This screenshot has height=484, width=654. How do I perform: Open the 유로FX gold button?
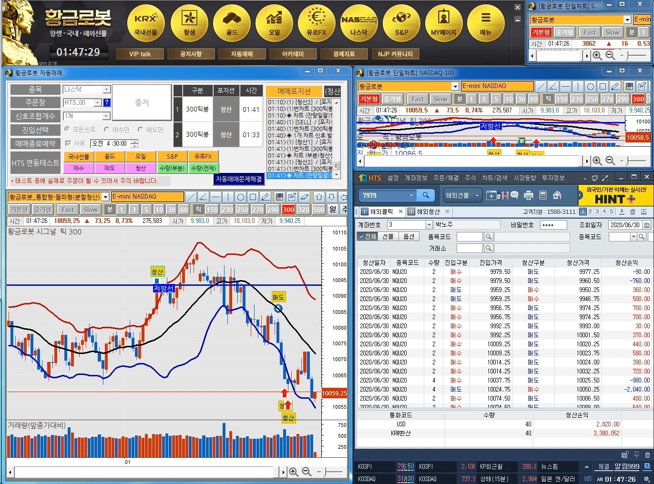(x=317, y=24)
